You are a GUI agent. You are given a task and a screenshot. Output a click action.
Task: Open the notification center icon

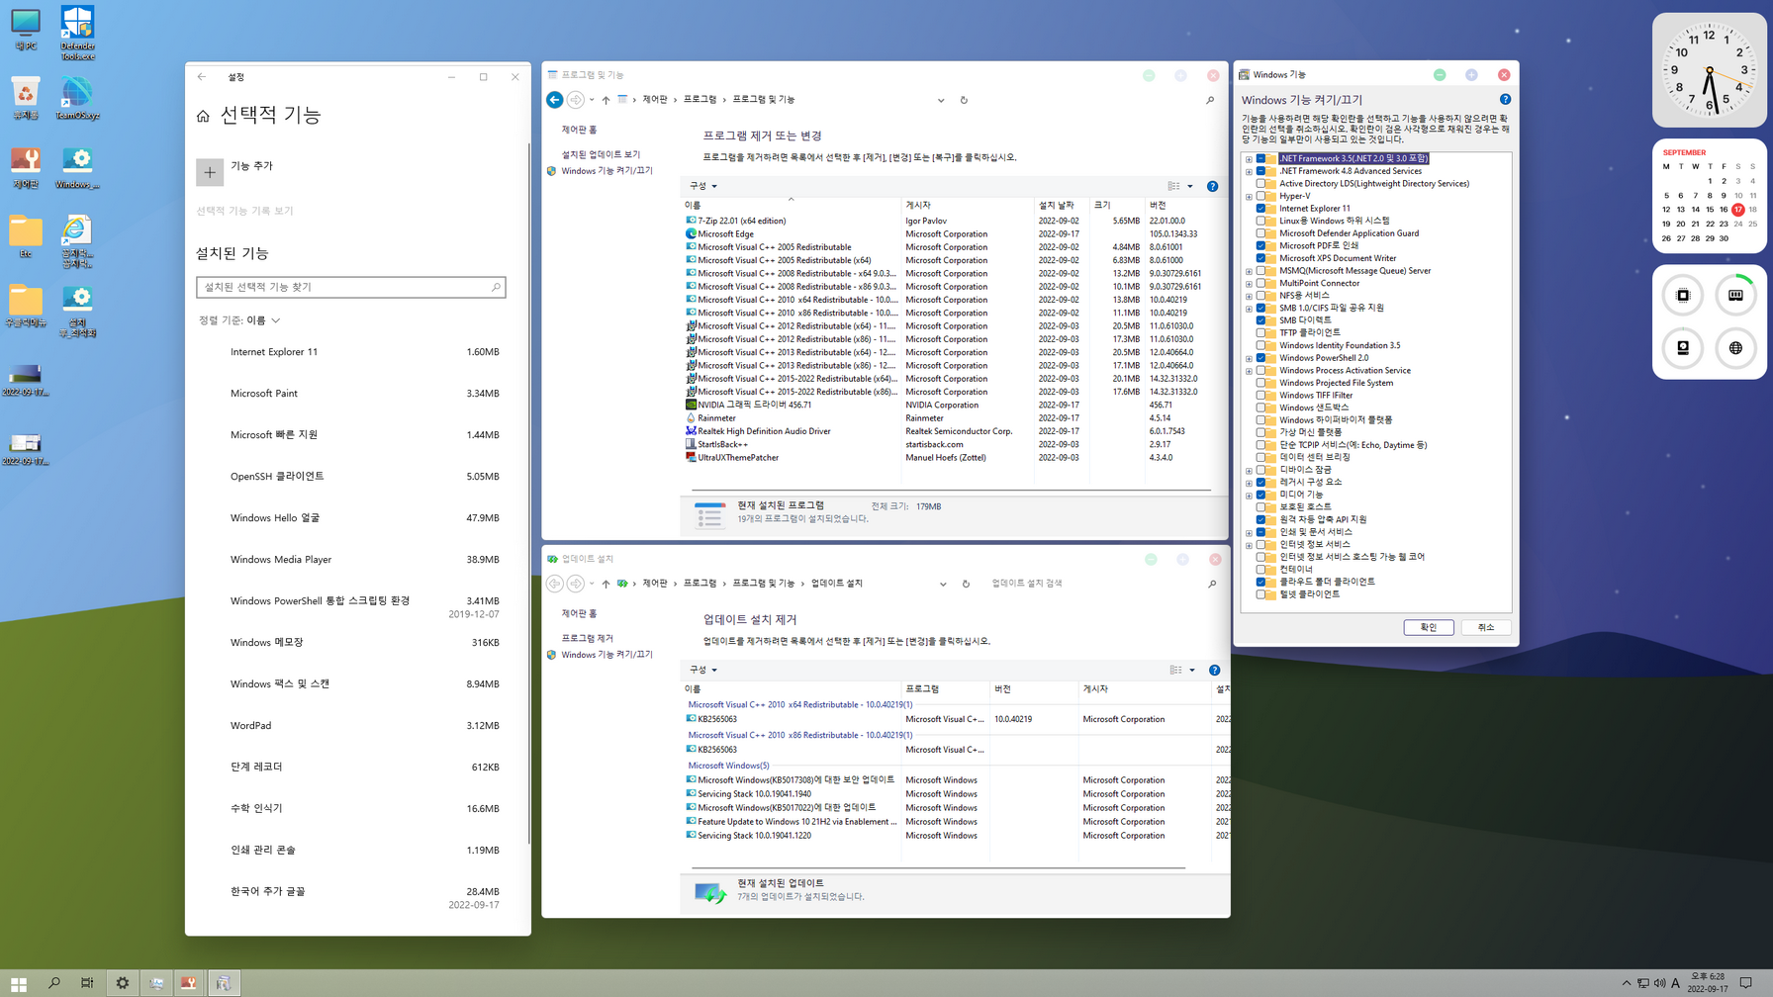(1746, 983)
